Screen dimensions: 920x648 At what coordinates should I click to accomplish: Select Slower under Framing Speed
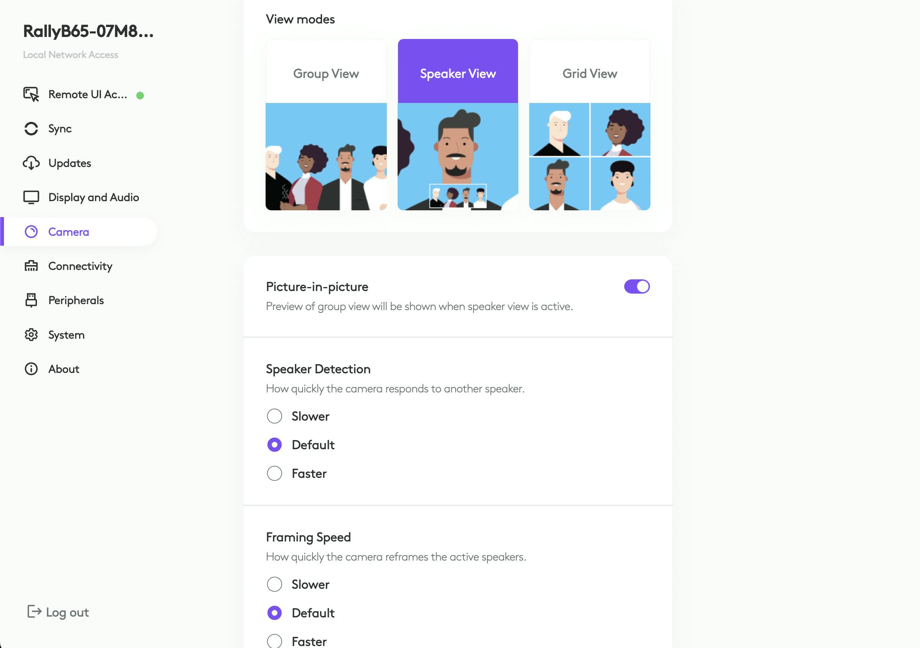(274, 584)
